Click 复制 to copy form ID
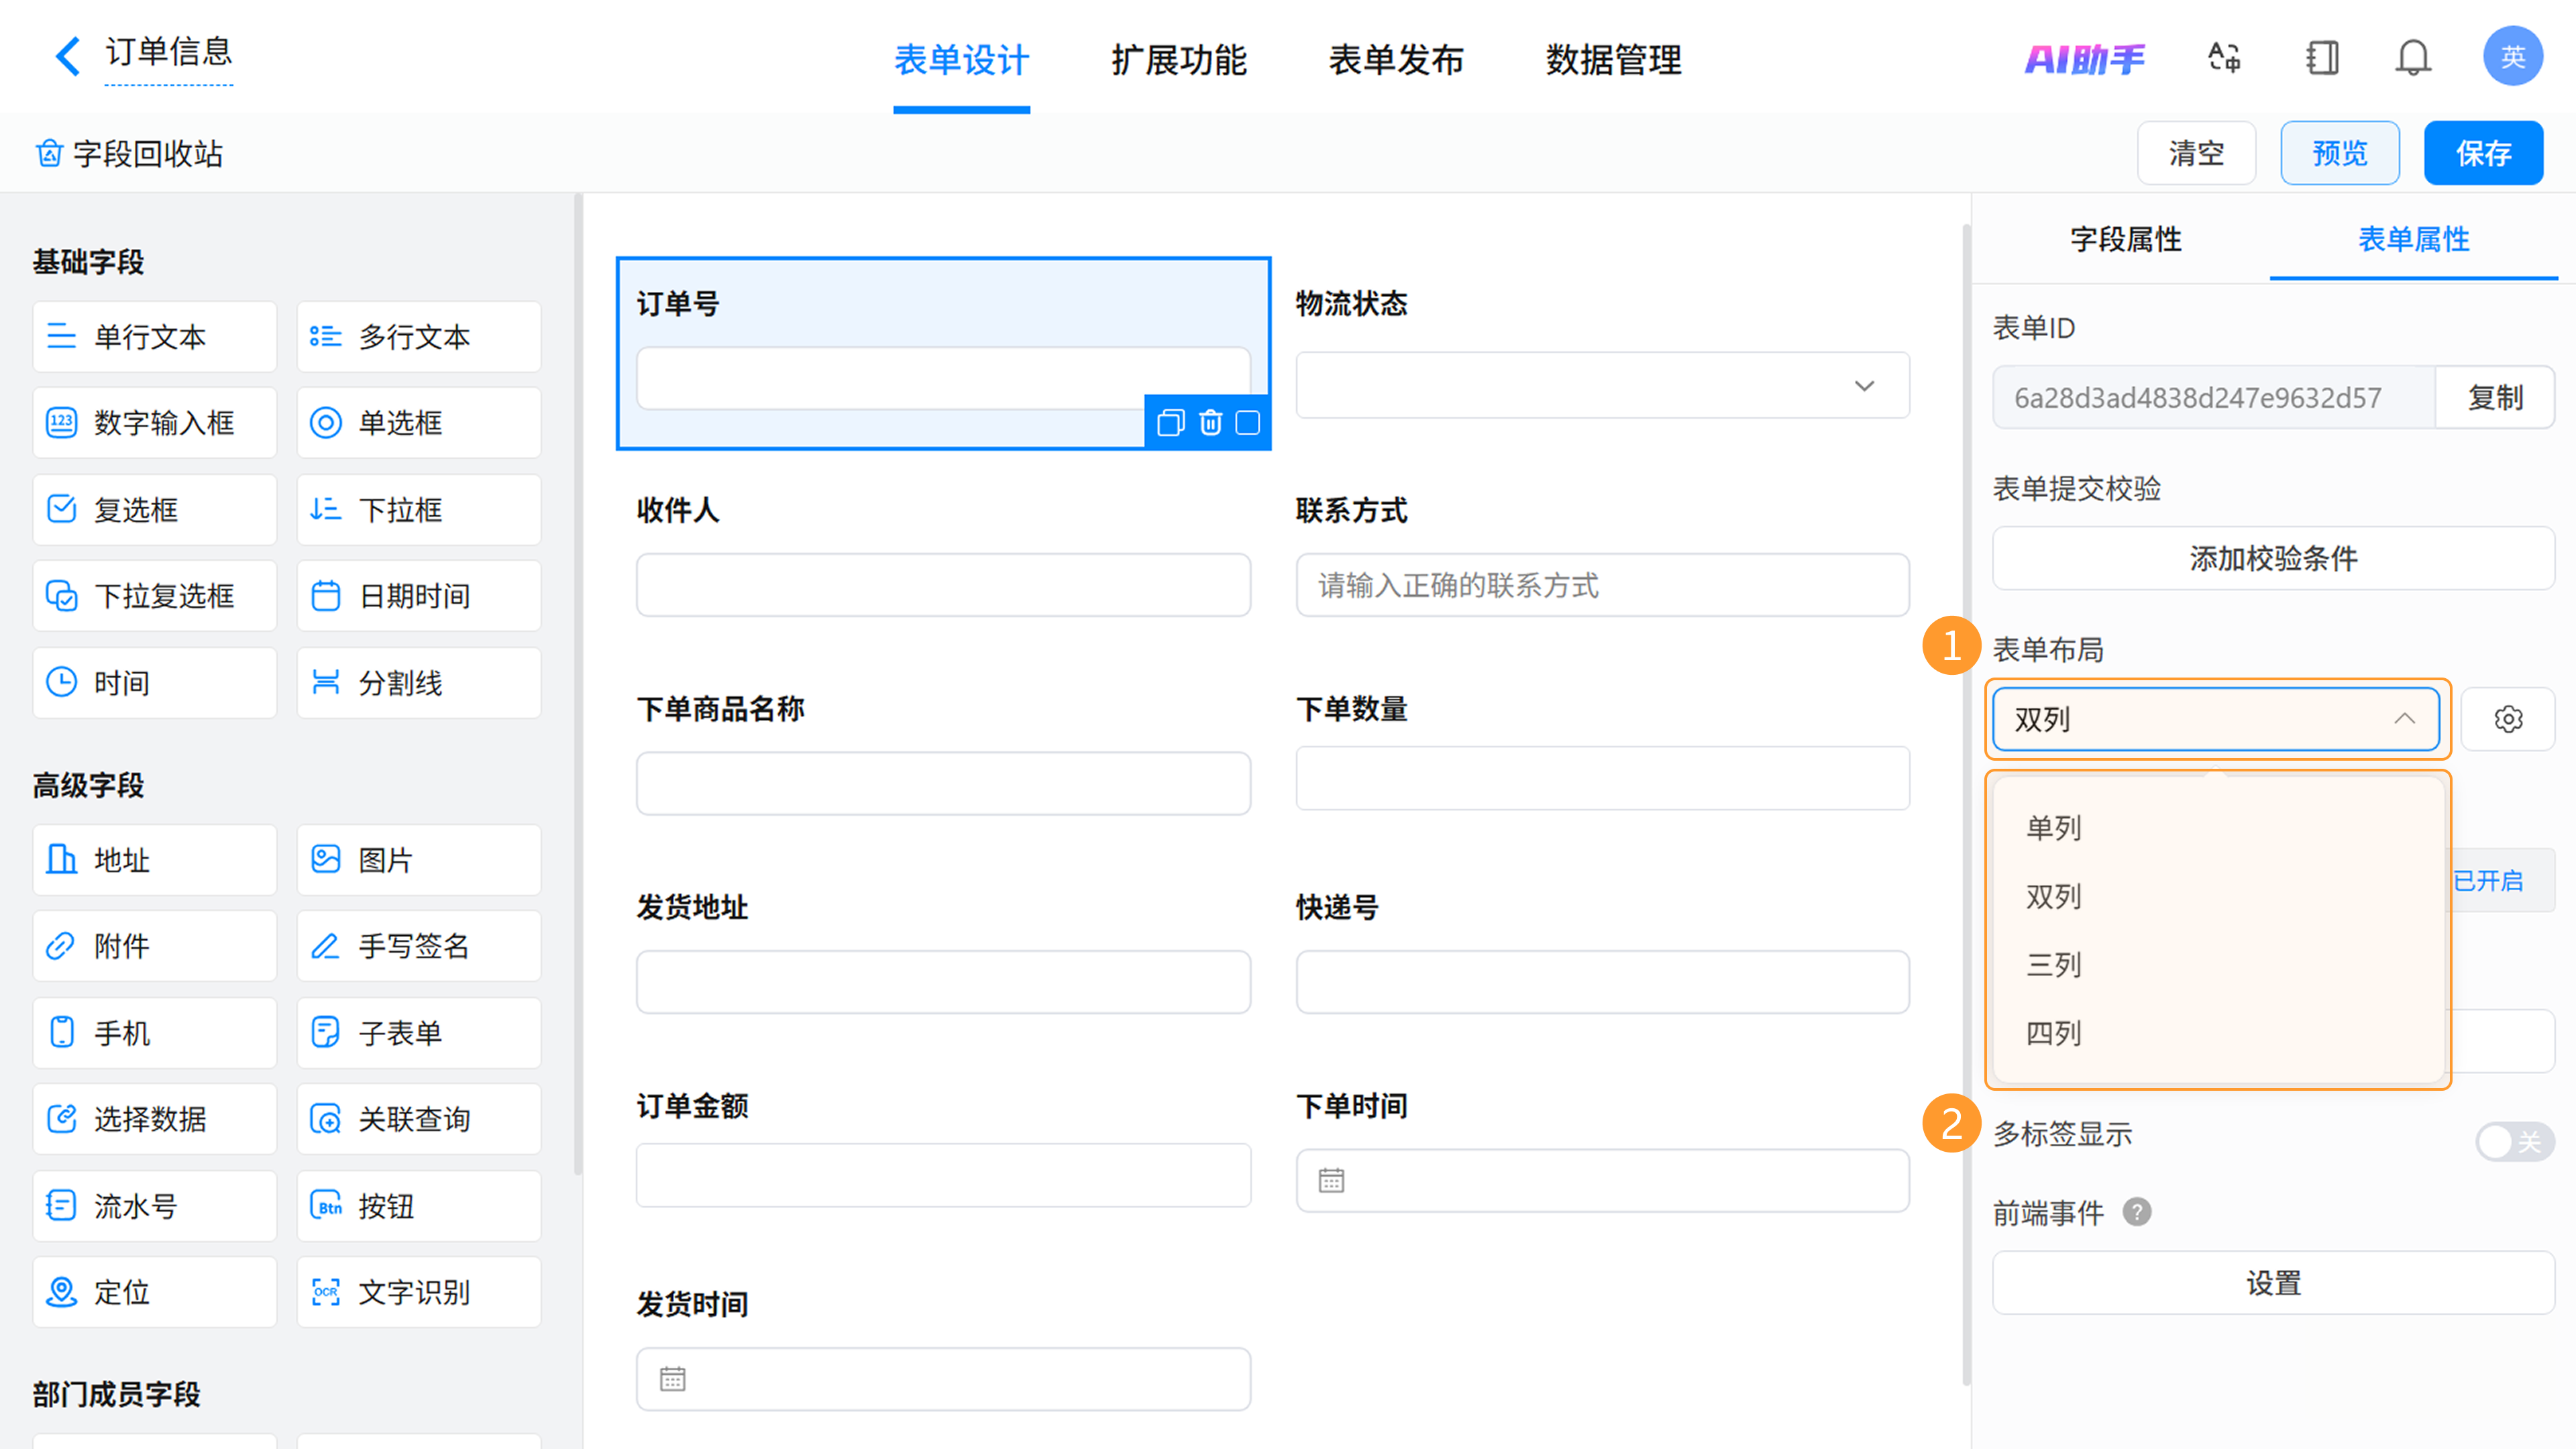Screen dimensions: 2576x1449 click(2495, 397)
